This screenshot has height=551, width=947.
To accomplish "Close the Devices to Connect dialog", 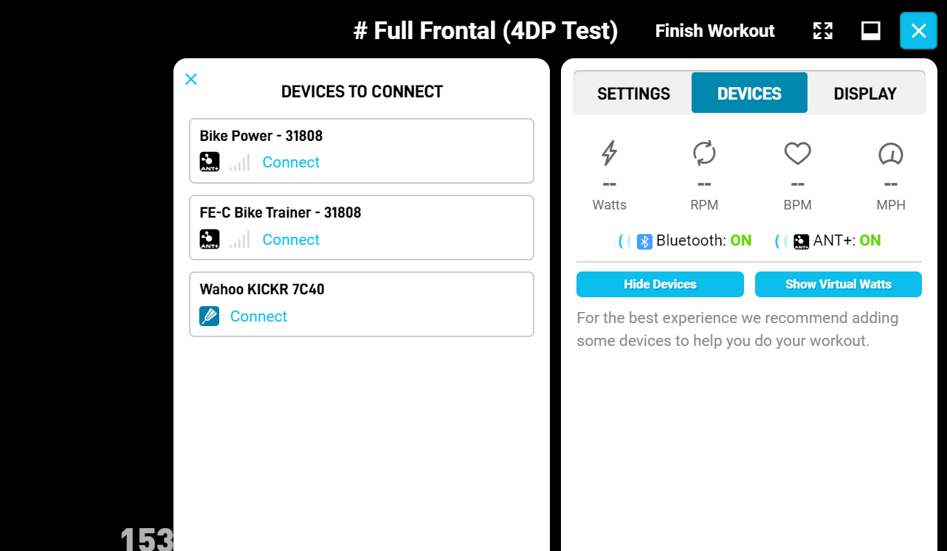I will 190,79.
